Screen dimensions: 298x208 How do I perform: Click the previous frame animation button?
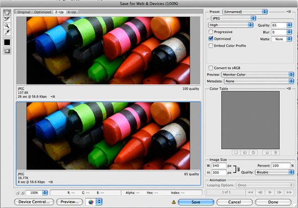[x=260, y=192]
